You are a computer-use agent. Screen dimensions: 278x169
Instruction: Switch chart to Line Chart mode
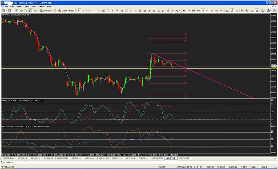[x=237, y=11]
